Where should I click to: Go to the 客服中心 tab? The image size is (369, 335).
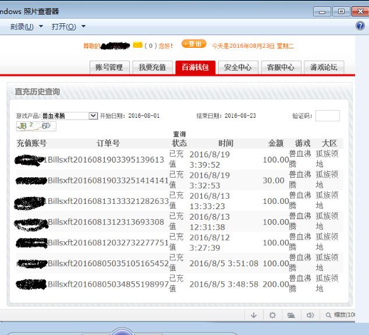pos(281,67)
